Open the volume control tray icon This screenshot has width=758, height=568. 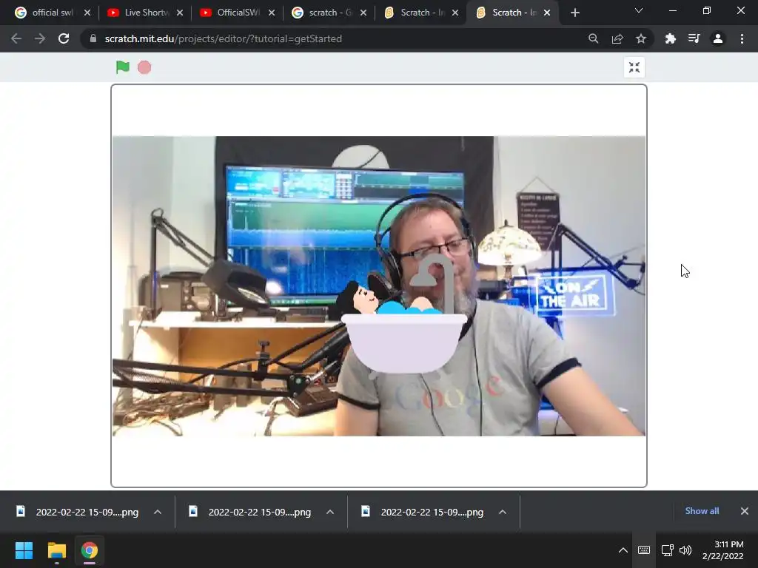click(x=685, y=550)
